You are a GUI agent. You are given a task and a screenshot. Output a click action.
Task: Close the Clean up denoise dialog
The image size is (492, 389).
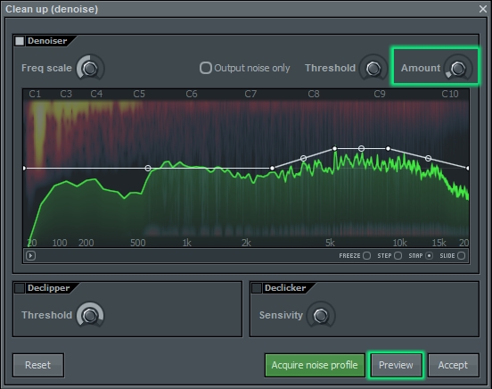[x=483, y=9]
